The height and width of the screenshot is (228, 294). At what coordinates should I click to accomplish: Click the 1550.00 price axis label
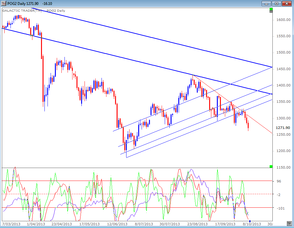pyautogui.click(x=284, y=36)
